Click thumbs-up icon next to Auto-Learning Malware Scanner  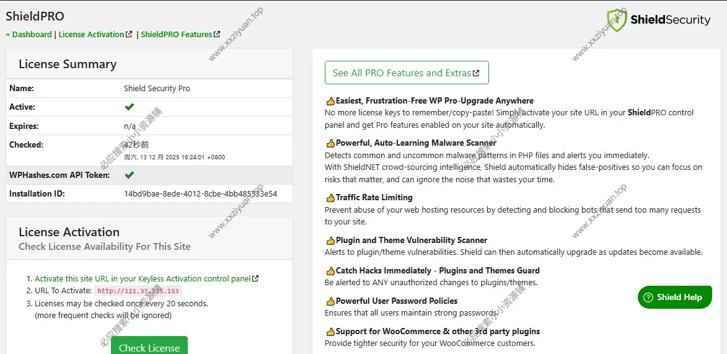coord(330,143)
